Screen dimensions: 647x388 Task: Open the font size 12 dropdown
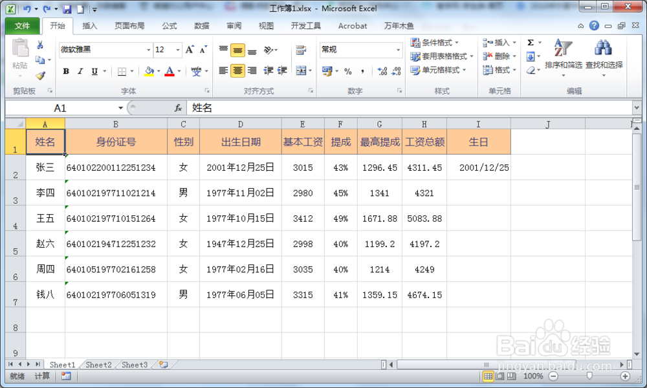[x=178, y=50]
